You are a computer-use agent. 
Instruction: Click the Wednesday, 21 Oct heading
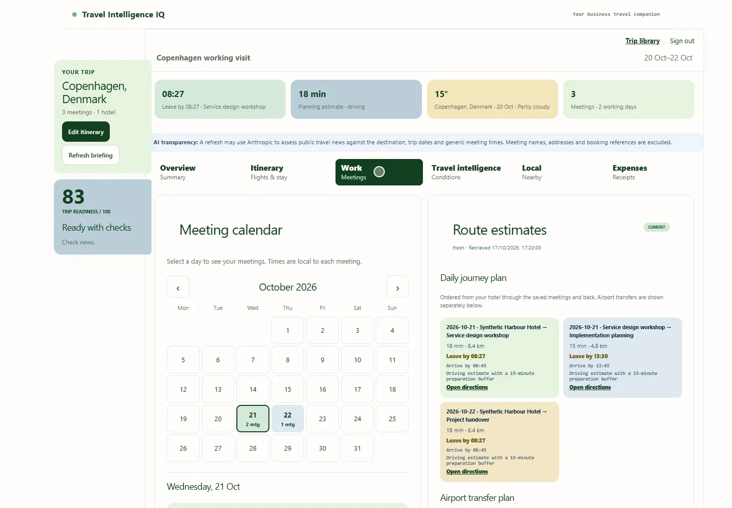tap(203, 487)
